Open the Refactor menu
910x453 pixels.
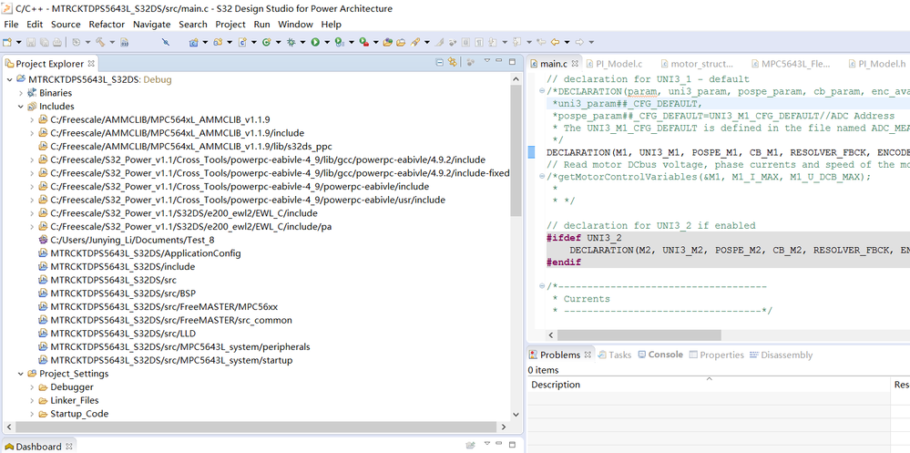(x=107, y=25)
